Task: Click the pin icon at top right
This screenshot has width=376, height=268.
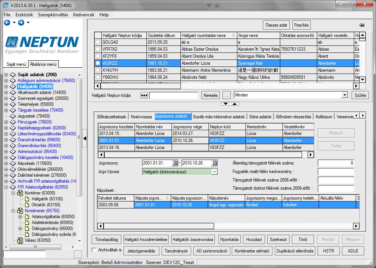Action: (362, 25)
